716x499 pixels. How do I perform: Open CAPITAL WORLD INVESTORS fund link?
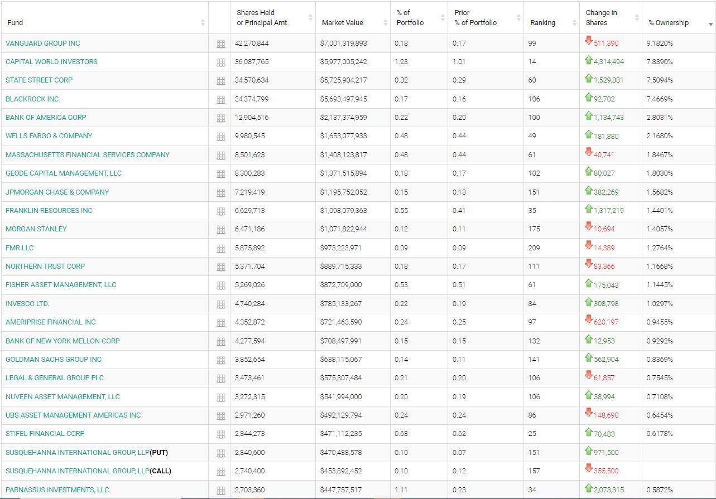point(51,61)
